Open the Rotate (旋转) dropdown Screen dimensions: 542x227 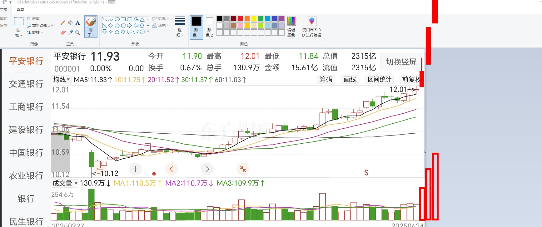35,32
